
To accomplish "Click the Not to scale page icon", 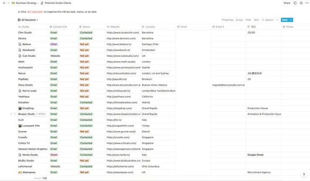I will [20, 91].
